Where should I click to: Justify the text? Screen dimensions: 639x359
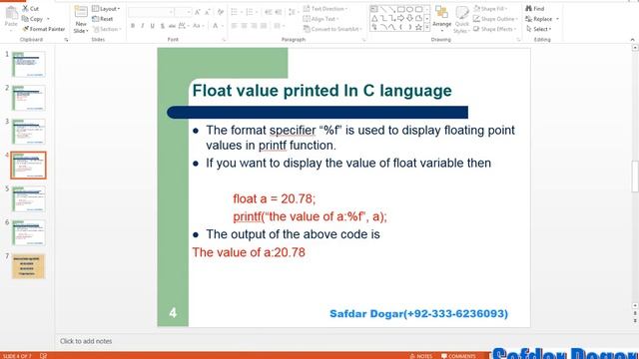pyautogui.click(x=264, y=26)
